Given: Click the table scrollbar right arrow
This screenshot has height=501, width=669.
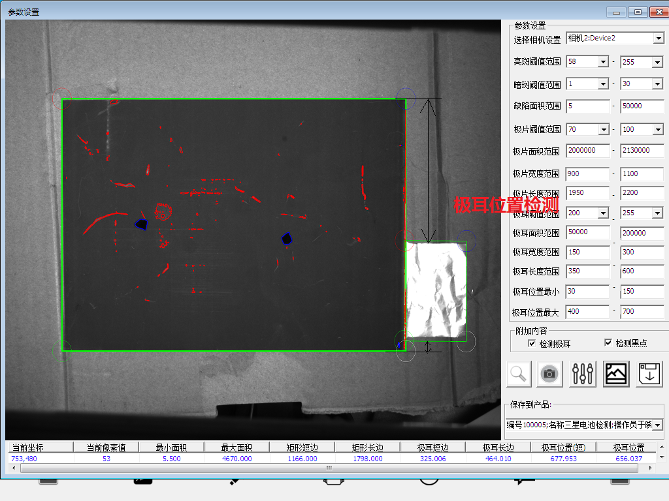Looking at the screenshot, I should click(x=650, y=468).
